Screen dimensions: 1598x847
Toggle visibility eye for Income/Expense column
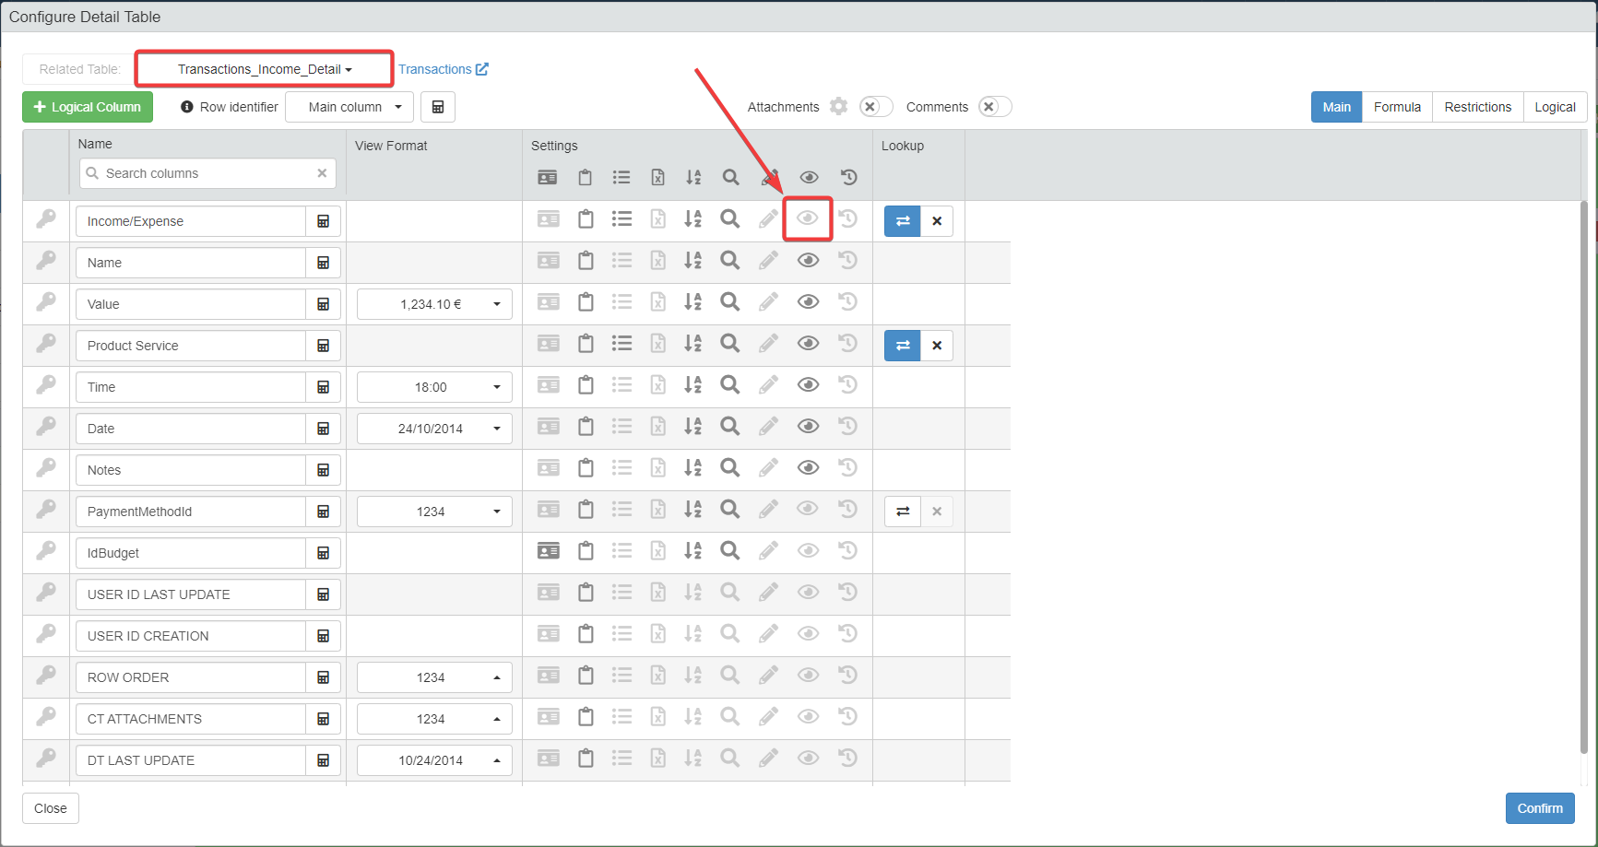(808, 219)
